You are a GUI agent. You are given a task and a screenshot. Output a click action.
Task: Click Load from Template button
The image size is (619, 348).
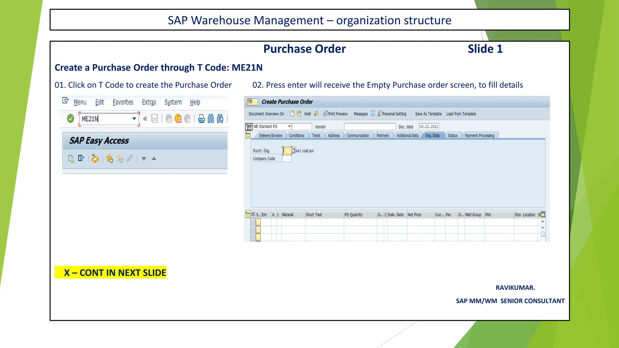tap(461, 114)
